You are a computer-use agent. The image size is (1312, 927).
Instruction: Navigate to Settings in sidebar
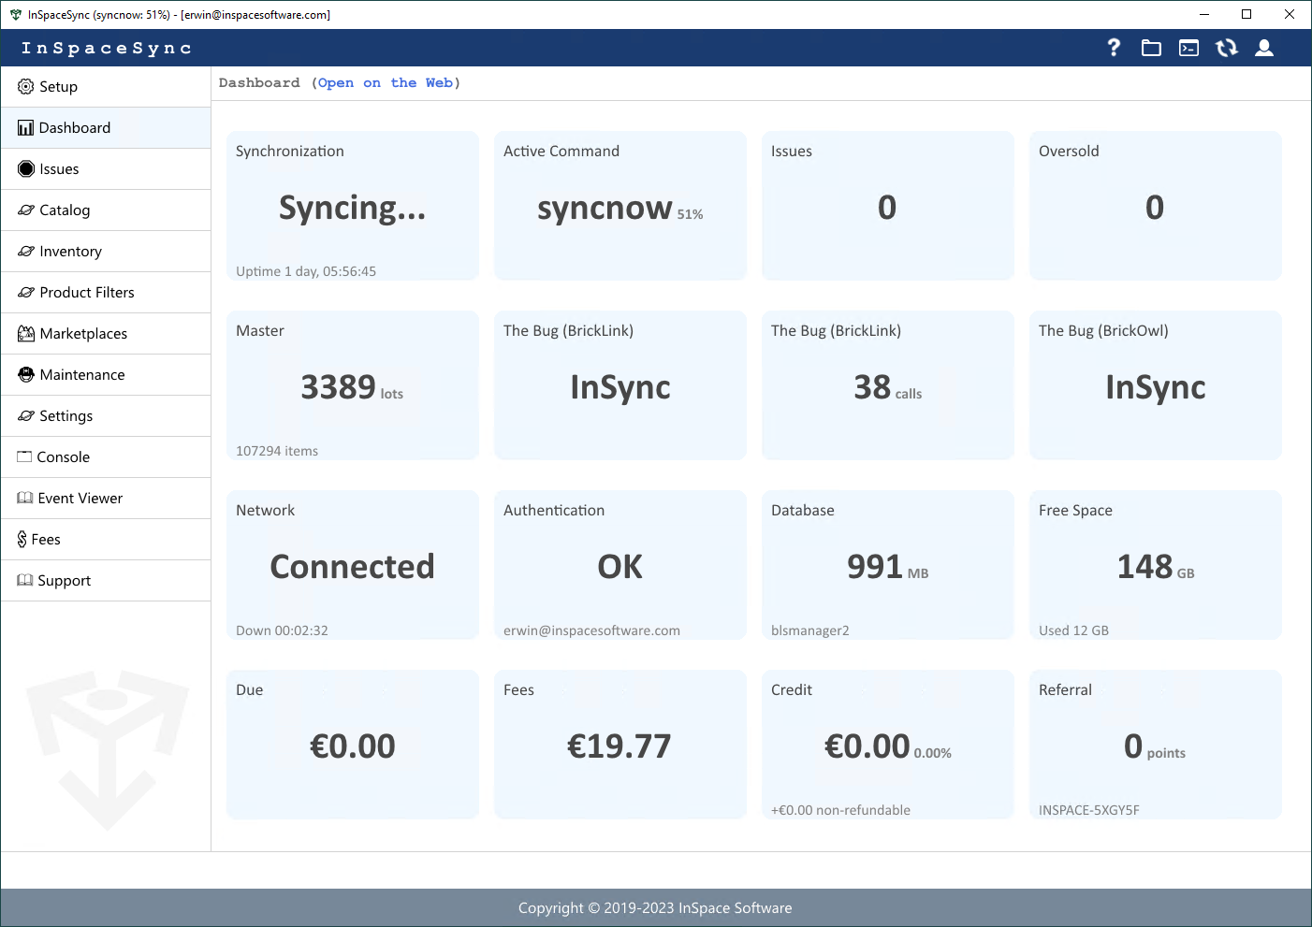pos(66,416)
